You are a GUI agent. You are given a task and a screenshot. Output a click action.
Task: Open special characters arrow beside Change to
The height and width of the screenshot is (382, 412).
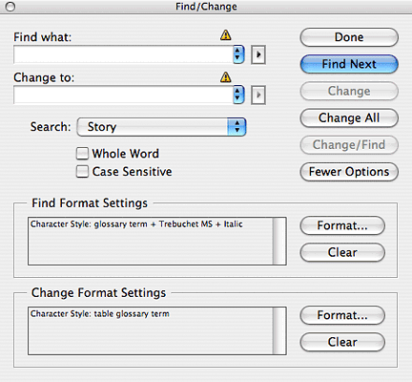pos(258,95)
